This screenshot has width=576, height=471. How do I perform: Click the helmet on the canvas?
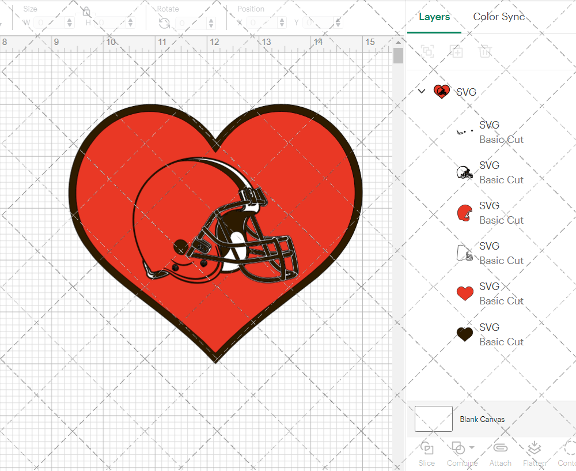click(x=215, y=221)
